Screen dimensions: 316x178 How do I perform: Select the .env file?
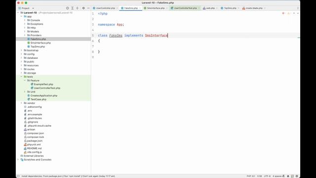point(30,111)
